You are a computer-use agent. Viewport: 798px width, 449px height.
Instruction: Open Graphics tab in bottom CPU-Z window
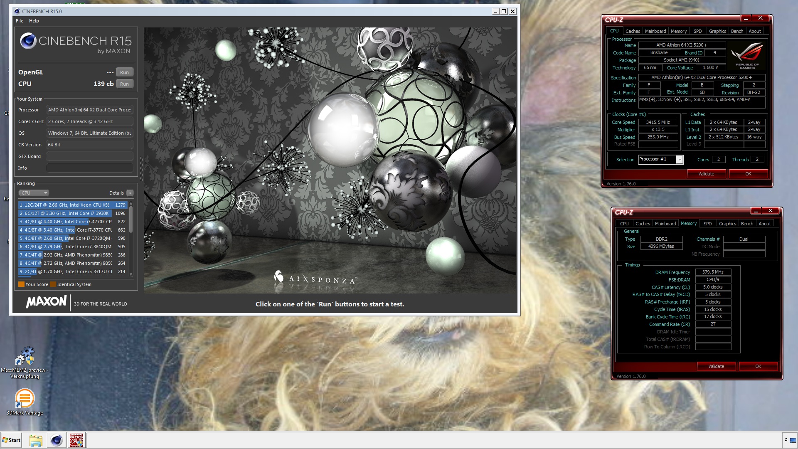pyautogui.click(x=727, y=224)
